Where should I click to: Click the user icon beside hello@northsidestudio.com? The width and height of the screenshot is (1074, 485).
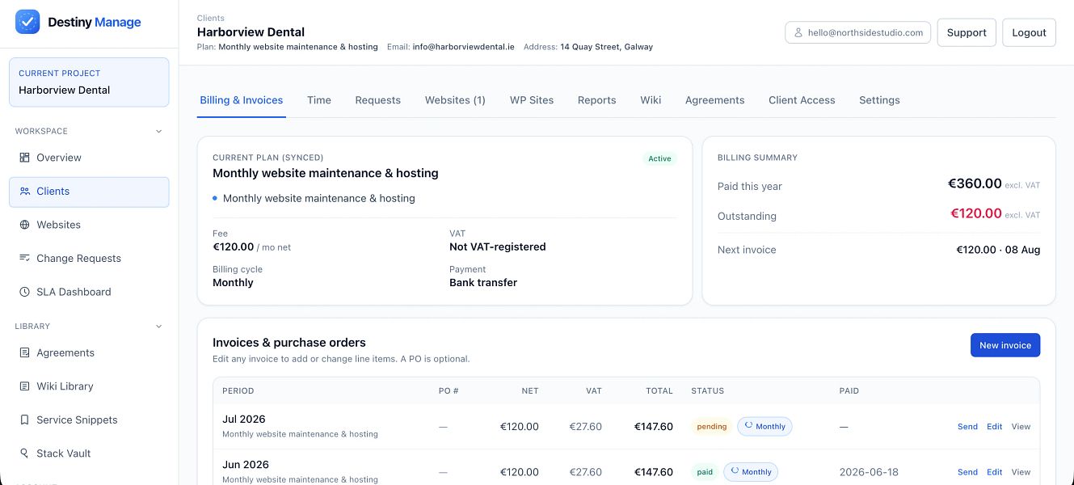pyautogui.click(x=798, y=33)
